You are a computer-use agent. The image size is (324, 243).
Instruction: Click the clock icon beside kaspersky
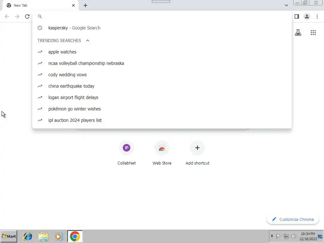tap(40, 28)
